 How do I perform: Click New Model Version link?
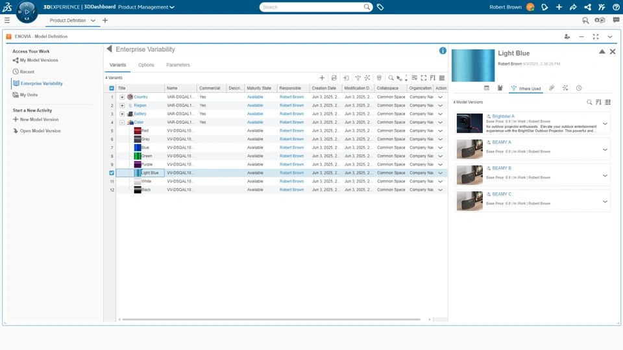pos(39,119)
